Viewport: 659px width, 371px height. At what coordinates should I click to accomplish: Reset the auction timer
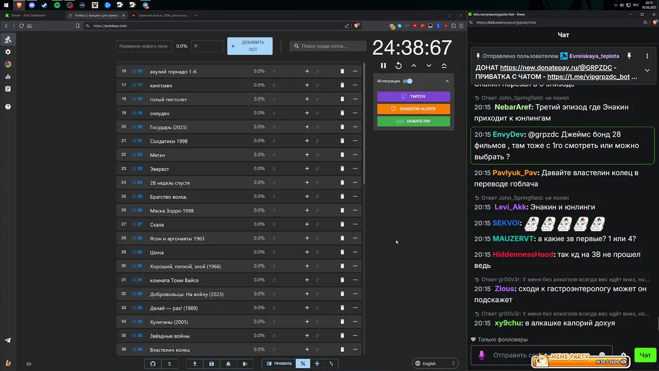coord(398,65)
